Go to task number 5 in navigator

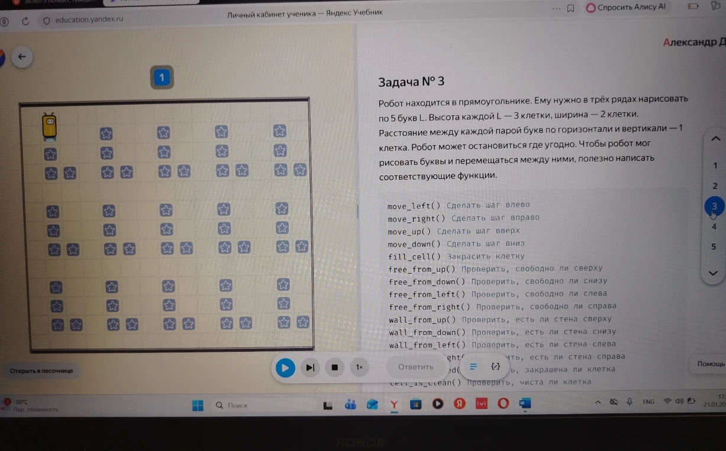(714, 246)
